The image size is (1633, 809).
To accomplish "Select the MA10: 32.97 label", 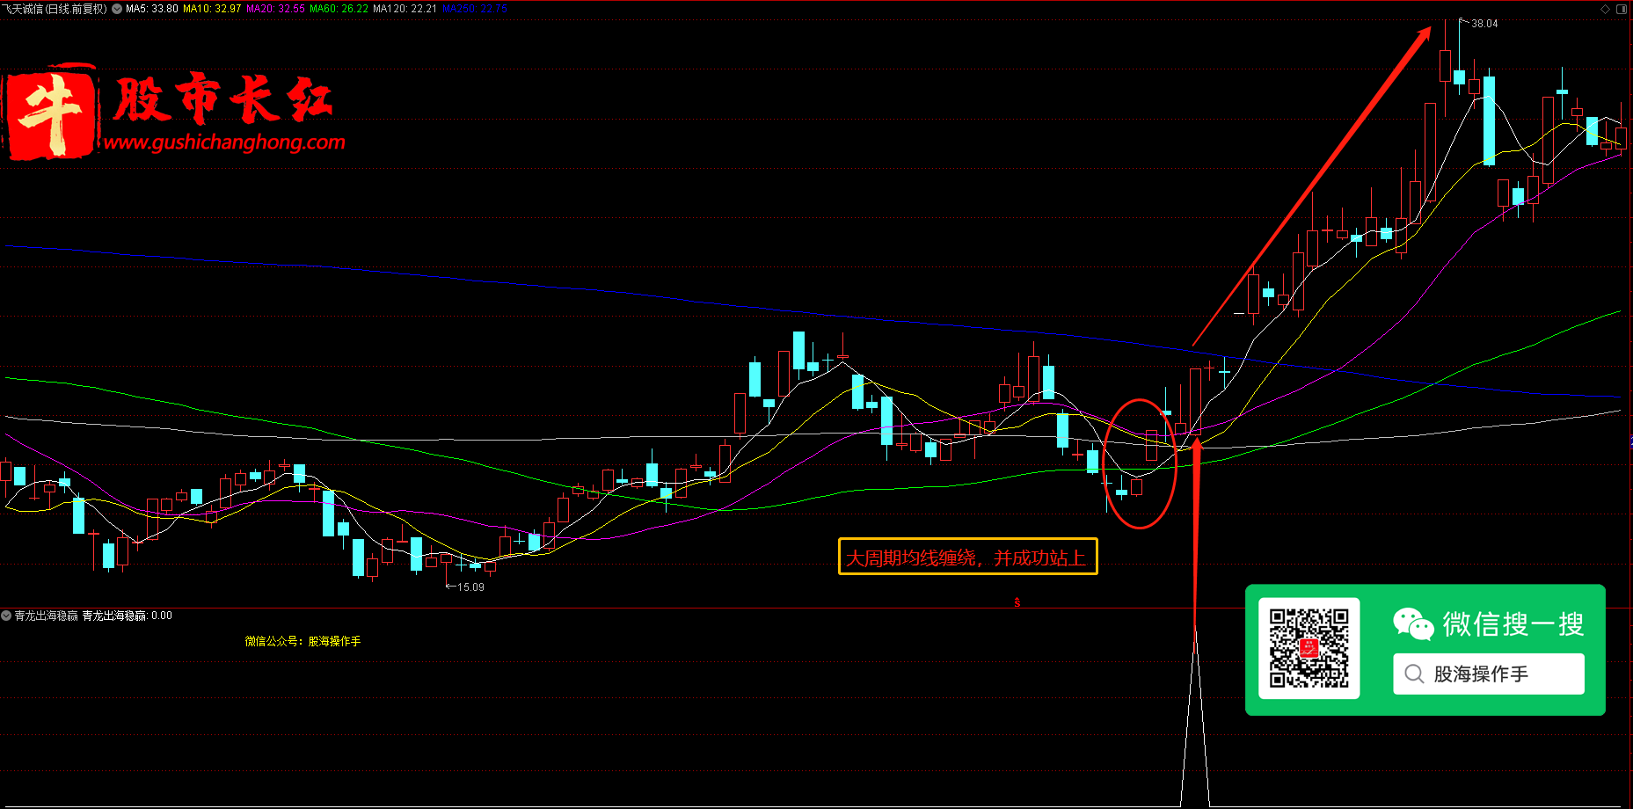I will [212, 9].
